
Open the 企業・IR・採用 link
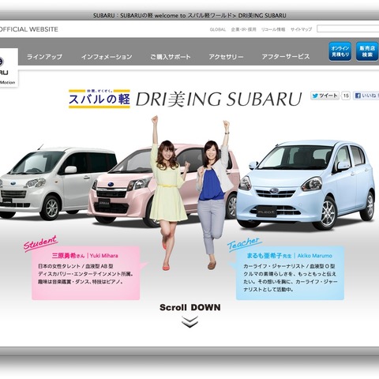(x=243, y=29)
